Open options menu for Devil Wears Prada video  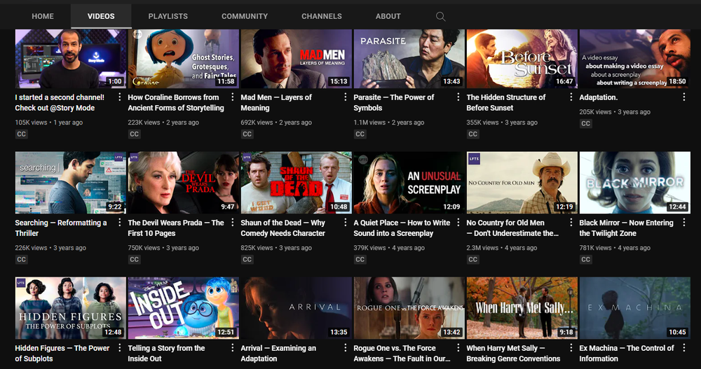click(x=233, y=223)
